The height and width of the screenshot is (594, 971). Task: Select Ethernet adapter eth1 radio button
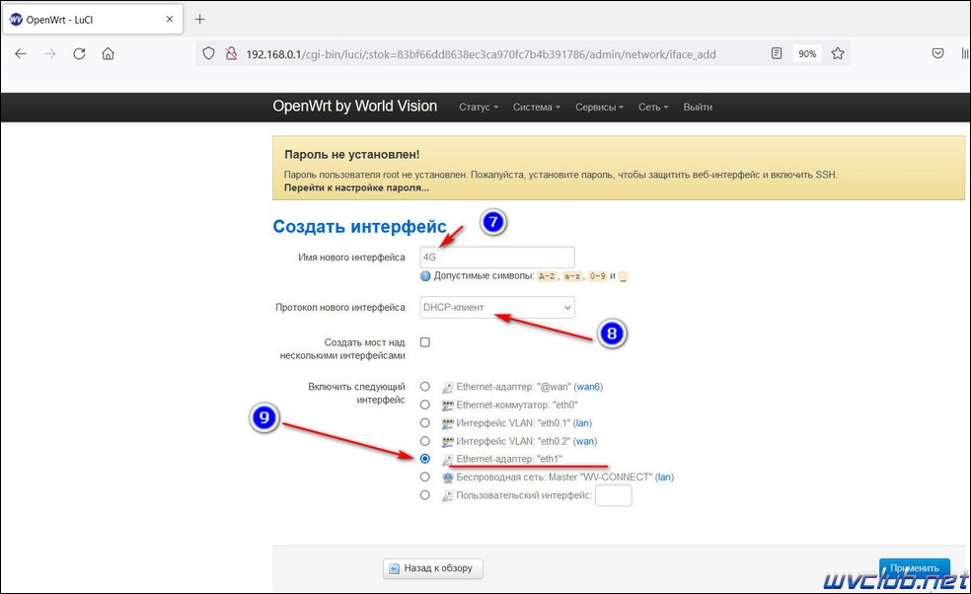[x=424, y=459]
